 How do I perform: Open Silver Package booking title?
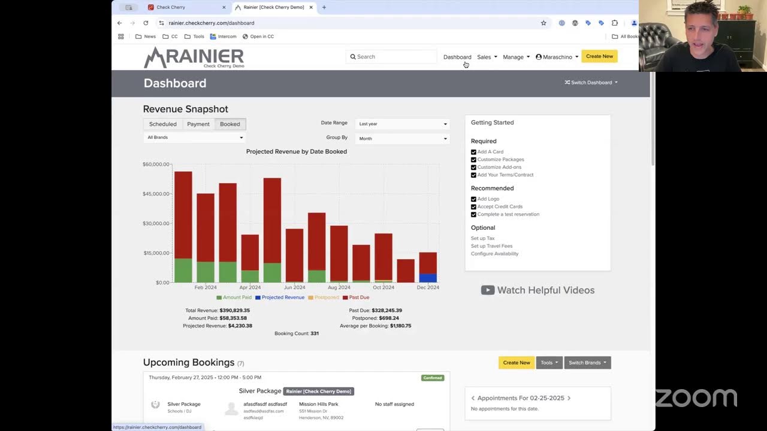point(260,391)
